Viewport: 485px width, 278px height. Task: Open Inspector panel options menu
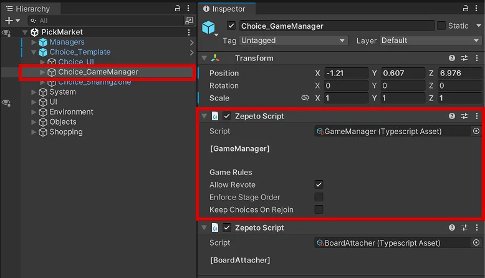tap(476, 8)
